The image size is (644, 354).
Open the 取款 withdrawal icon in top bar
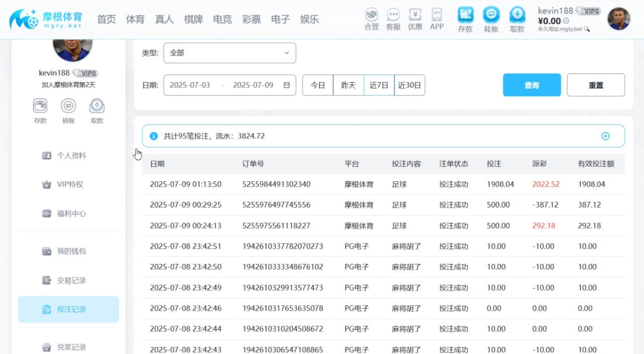(516, 18)
